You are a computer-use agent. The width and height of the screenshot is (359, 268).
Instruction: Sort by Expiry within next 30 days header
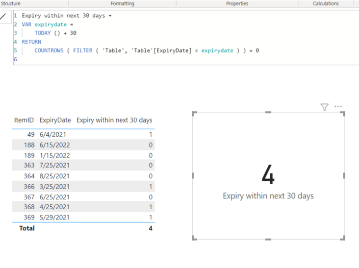tap(114, 120)
